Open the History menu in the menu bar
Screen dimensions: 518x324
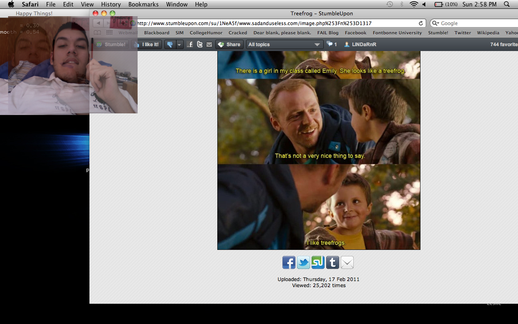coord(111,4)
